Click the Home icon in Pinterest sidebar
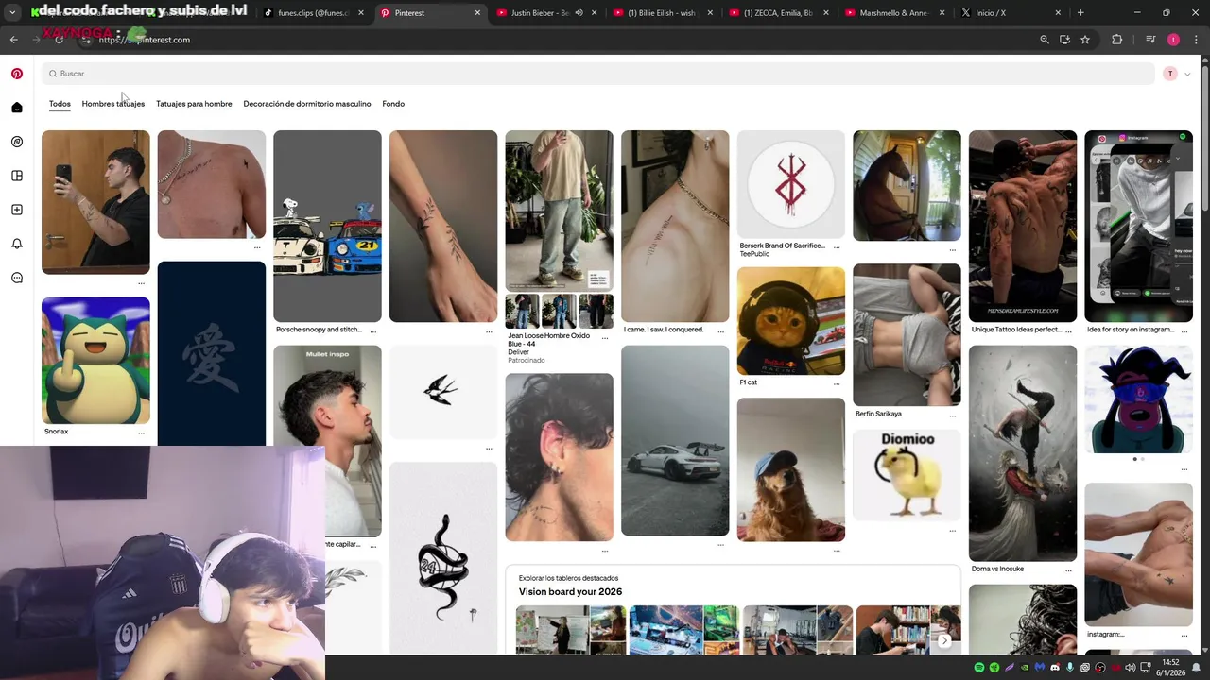Viewport: 1210px width, 680px height. coord(17,108)
